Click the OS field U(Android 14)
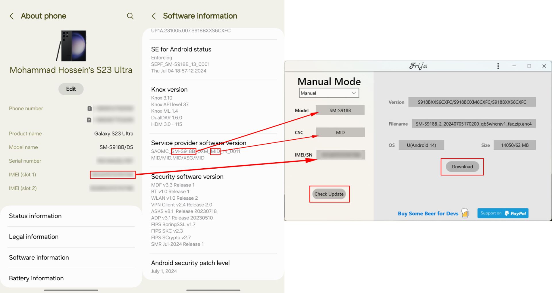Screen dimensions: 552x293 point(421,145)
